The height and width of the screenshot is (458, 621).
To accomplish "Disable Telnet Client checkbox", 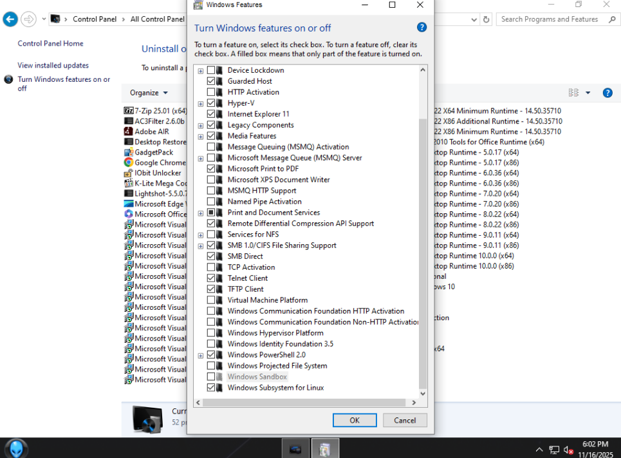I will click(211, 278).
